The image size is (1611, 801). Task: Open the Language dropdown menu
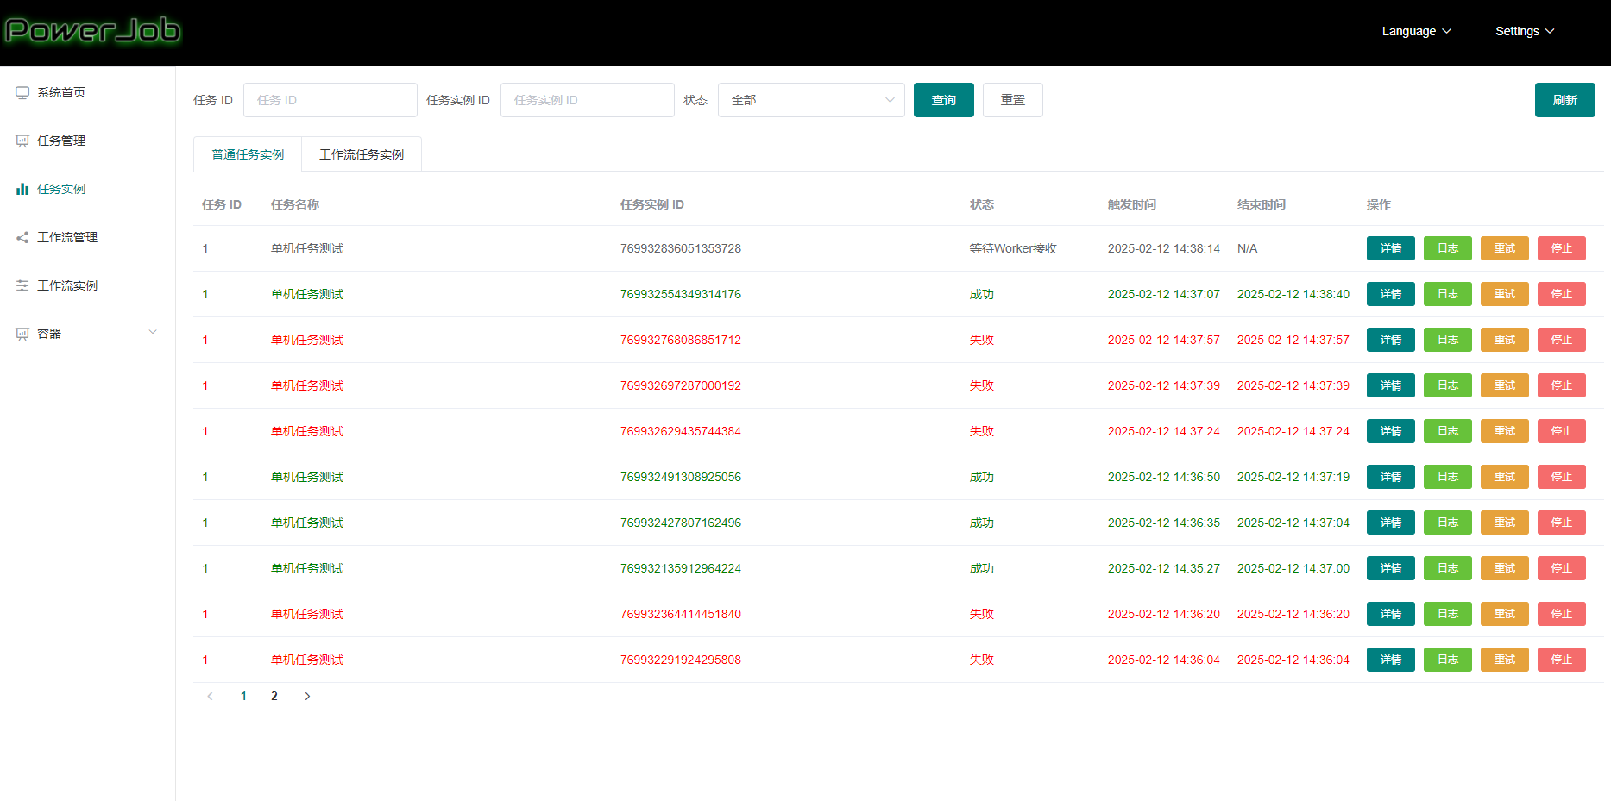[x=1416, y=31]
